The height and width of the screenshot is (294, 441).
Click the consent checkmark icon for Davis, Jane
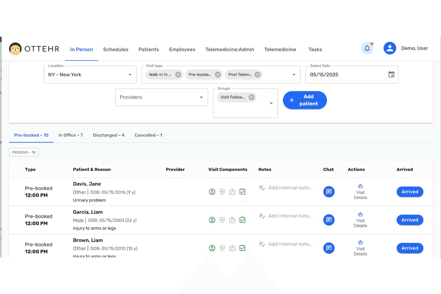(243, 192)
